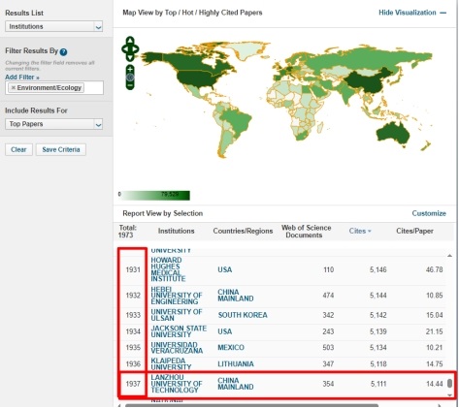Sort by the Cites column header arrow
This screenshot has width=459, height=408.
(x=370, y=232)
